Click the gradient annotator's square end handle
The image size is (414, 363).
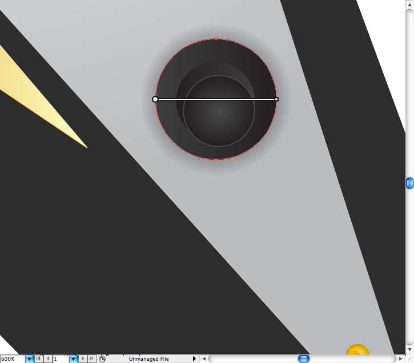point(276,99)
